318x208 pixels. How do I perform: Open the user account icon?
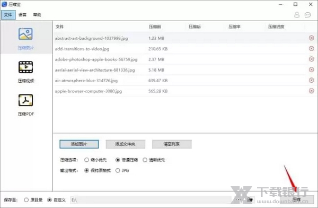[297, 15]
